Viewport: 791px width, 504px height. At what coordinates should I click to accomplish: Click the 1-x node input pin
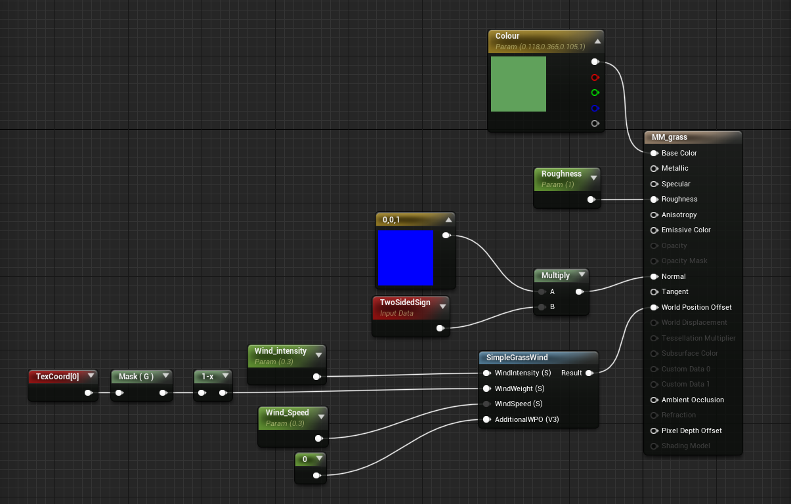point(202,393)
